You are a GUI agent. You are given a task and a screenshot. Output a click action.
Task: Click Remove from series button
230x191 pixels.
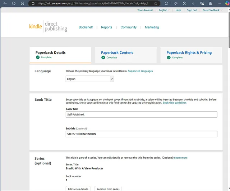click(108, 189)
